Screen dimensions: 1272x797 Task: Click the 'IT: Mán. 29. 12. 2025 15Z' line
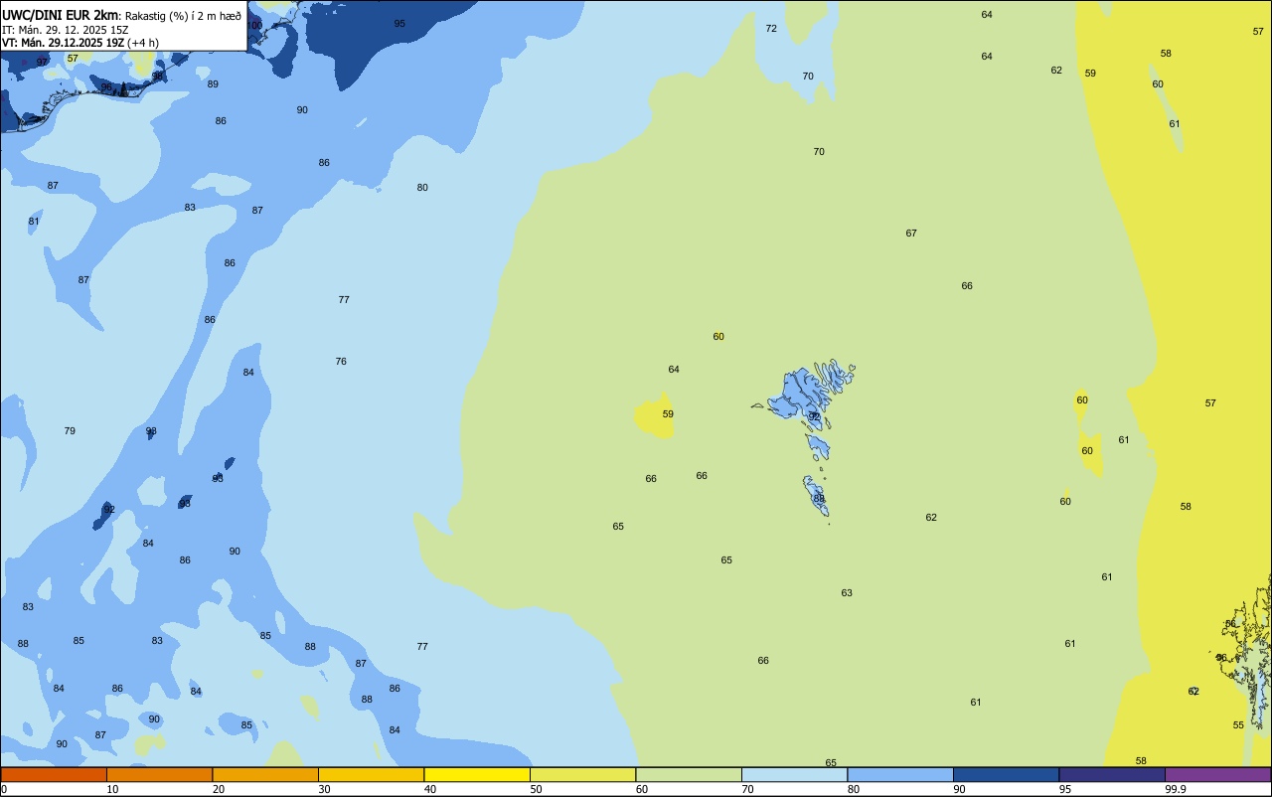click(66, 30)
